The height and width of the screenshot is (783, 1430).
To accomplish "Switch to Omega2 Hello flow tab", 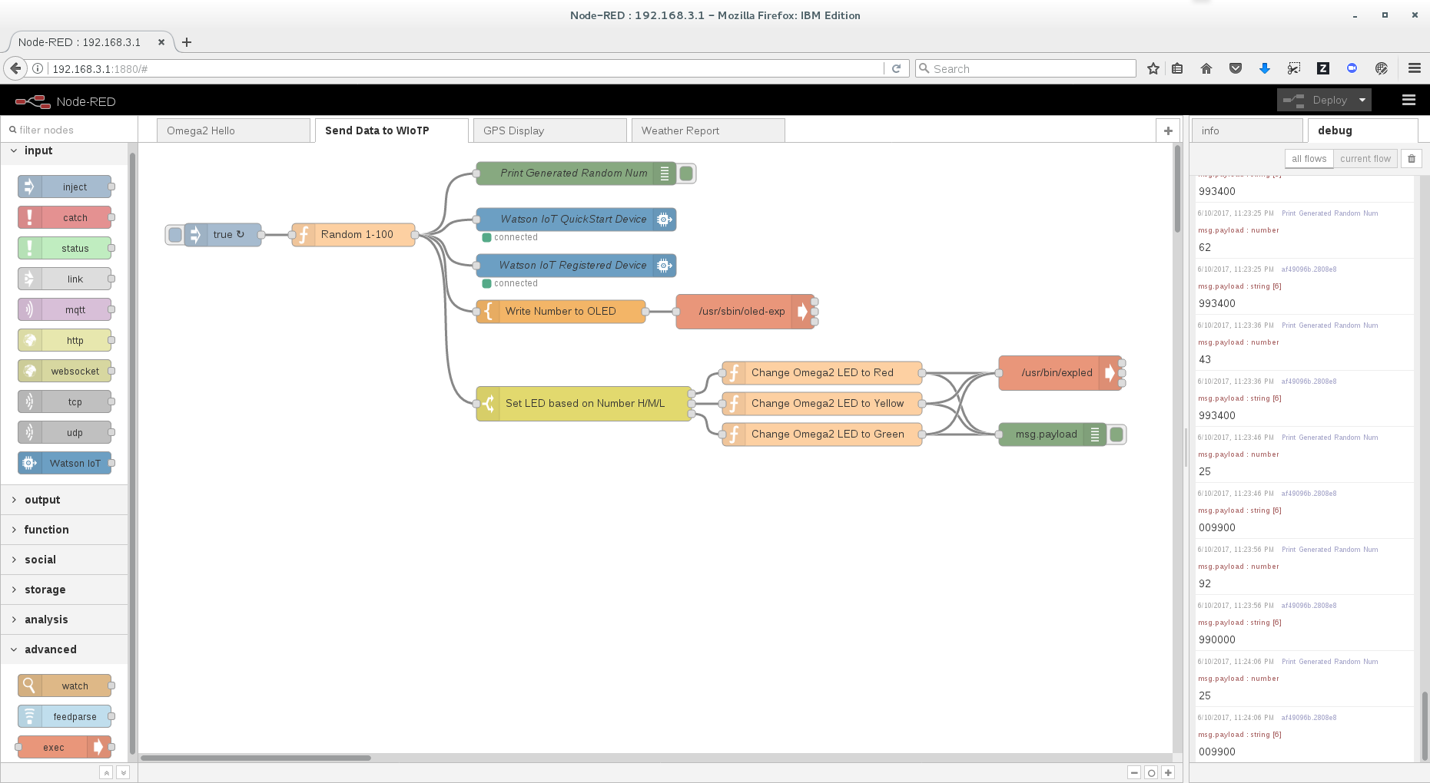I will click(x=234, y=130).
